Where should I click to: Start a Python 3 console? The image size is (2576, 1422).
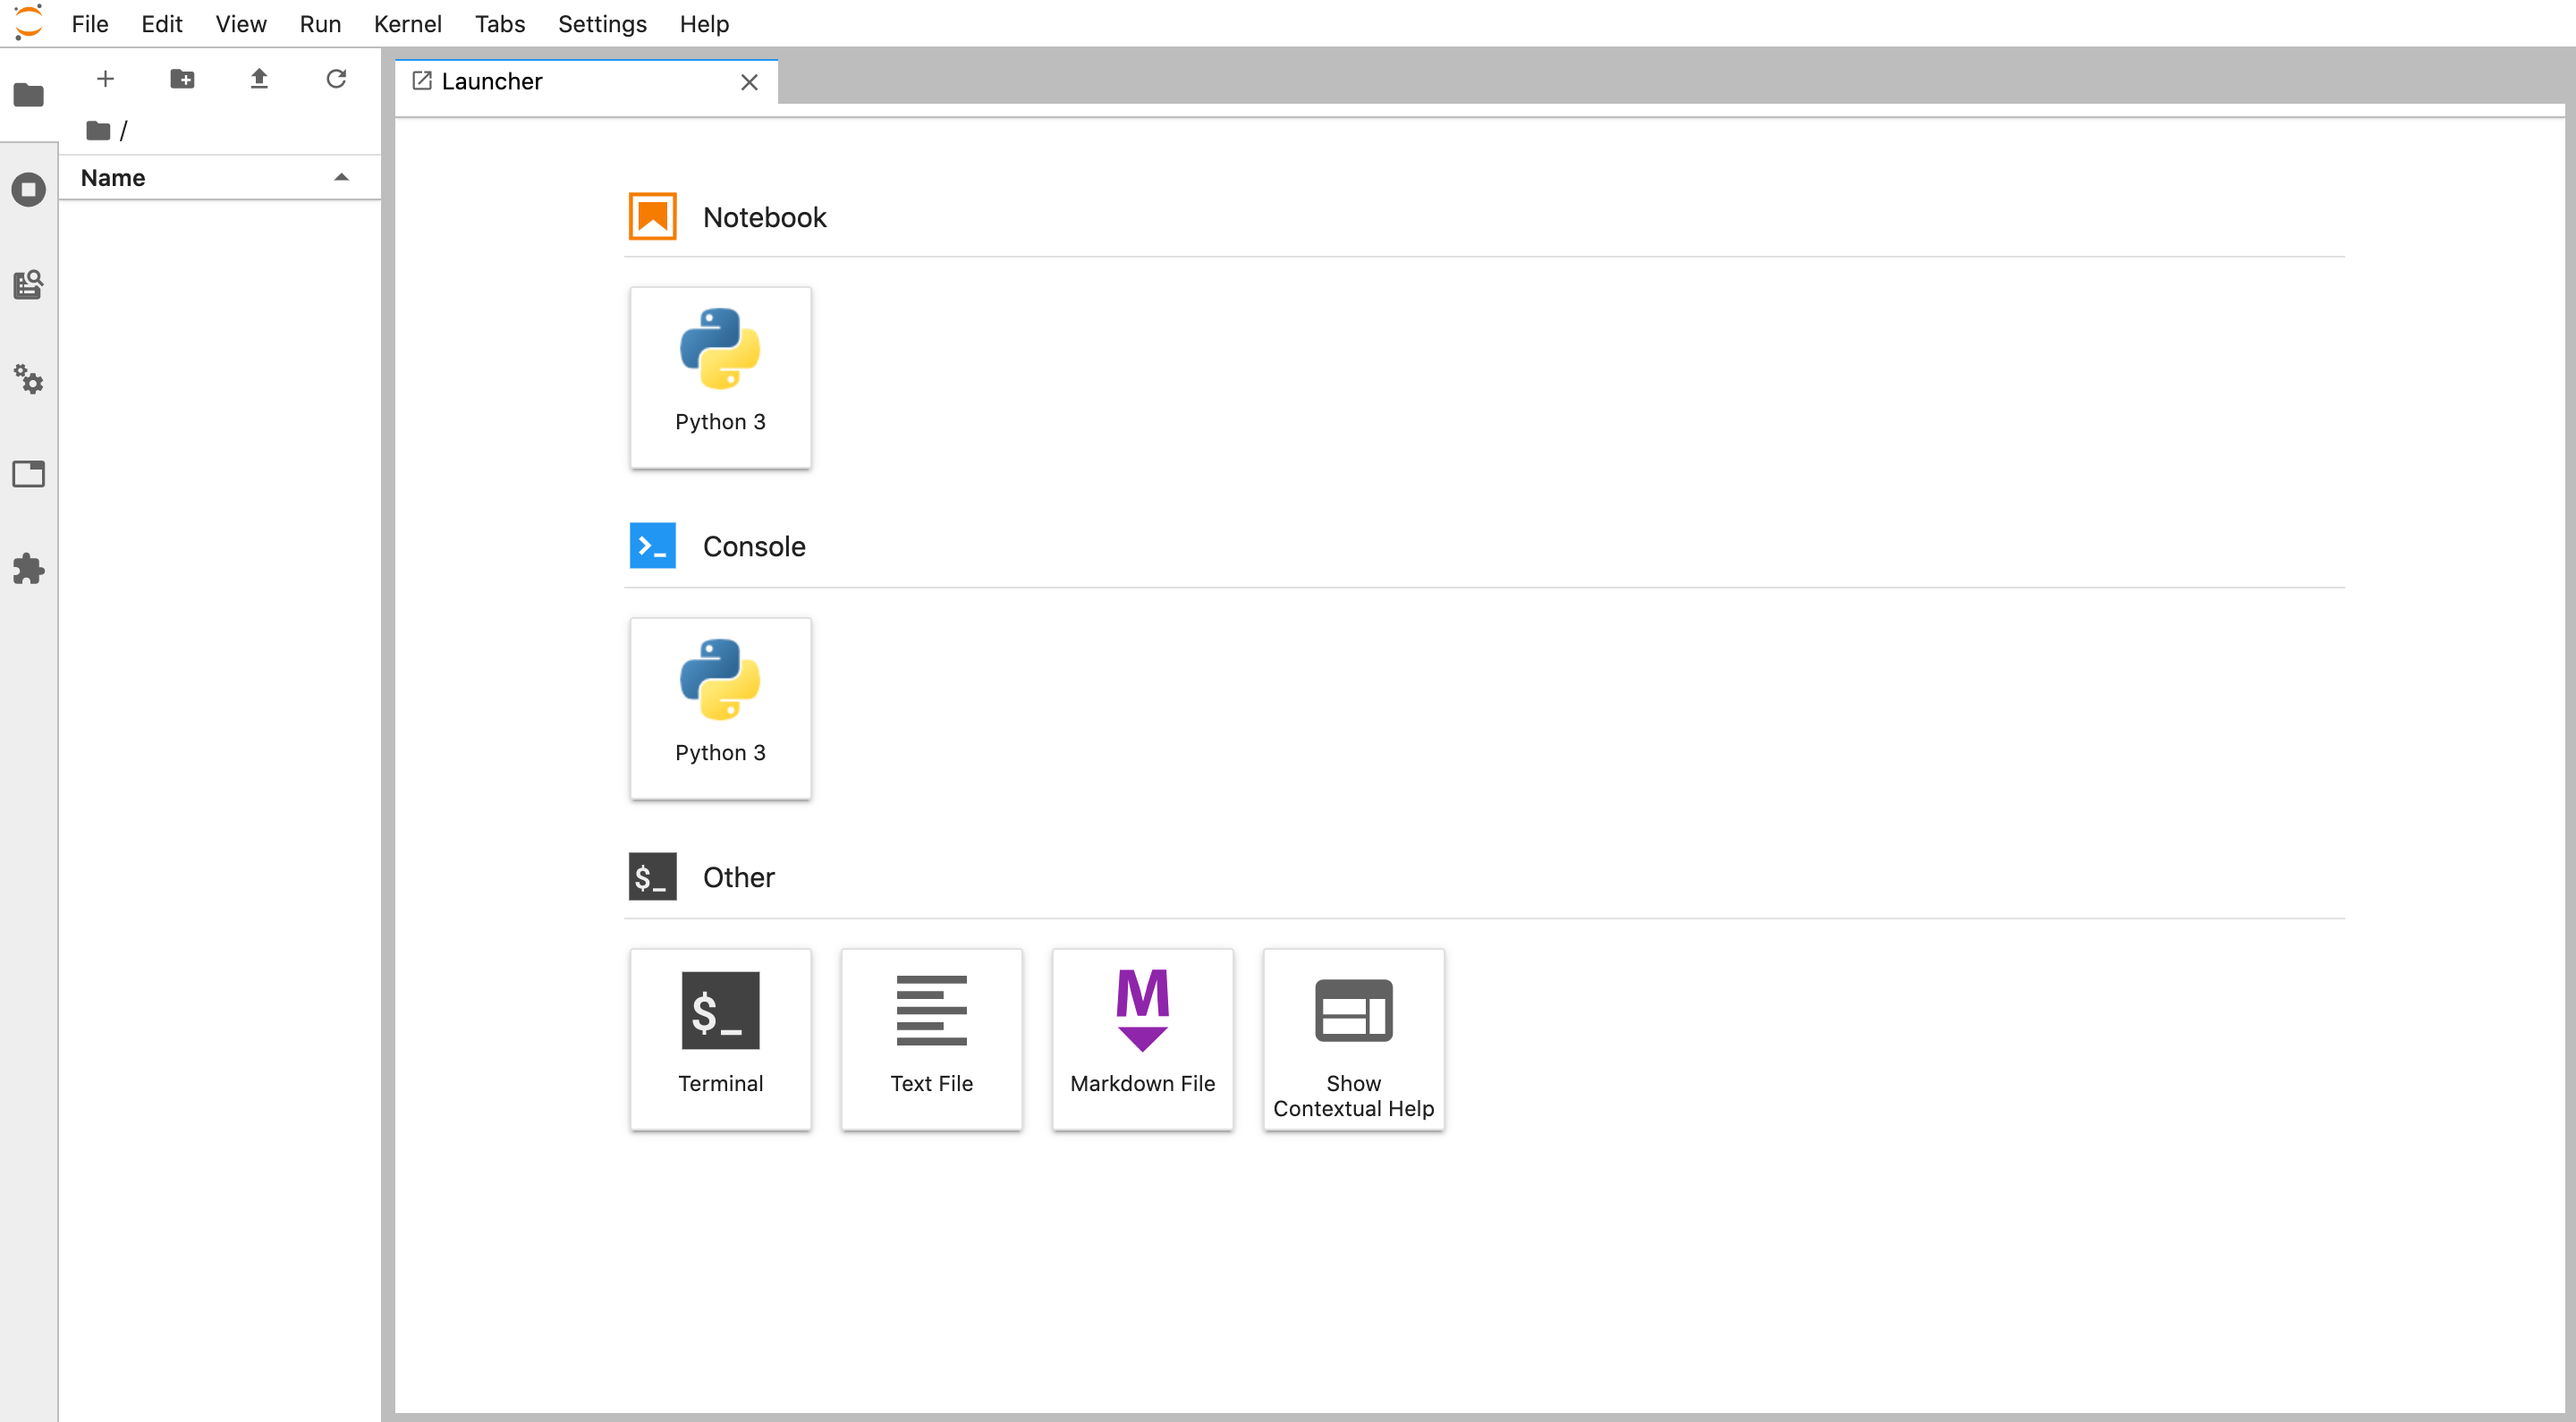point(720,708)
